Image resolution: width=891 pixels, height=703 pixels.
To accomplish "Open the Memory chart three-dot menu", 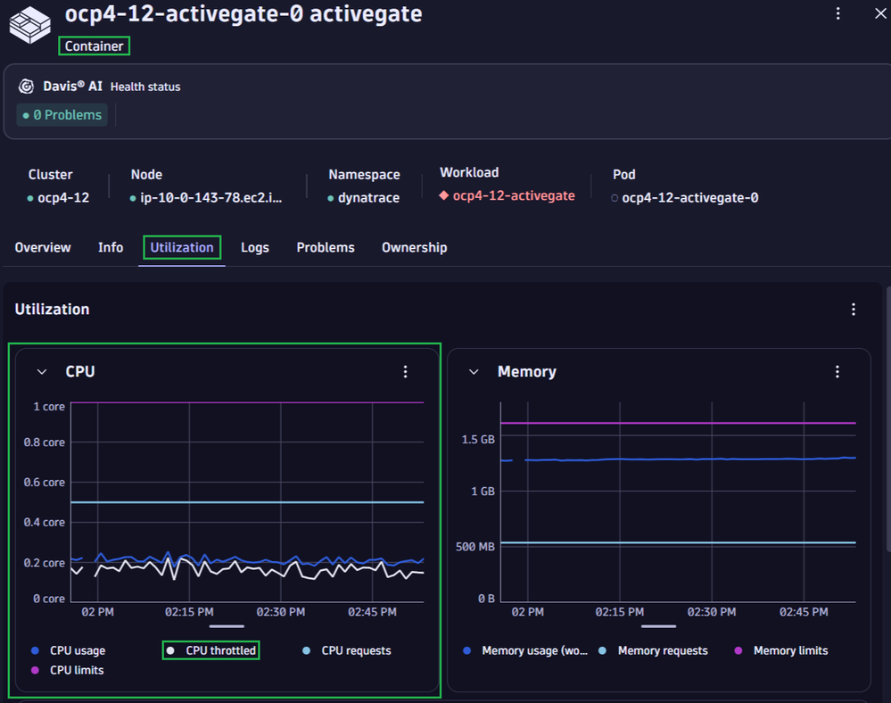I will tap(837, 372).
